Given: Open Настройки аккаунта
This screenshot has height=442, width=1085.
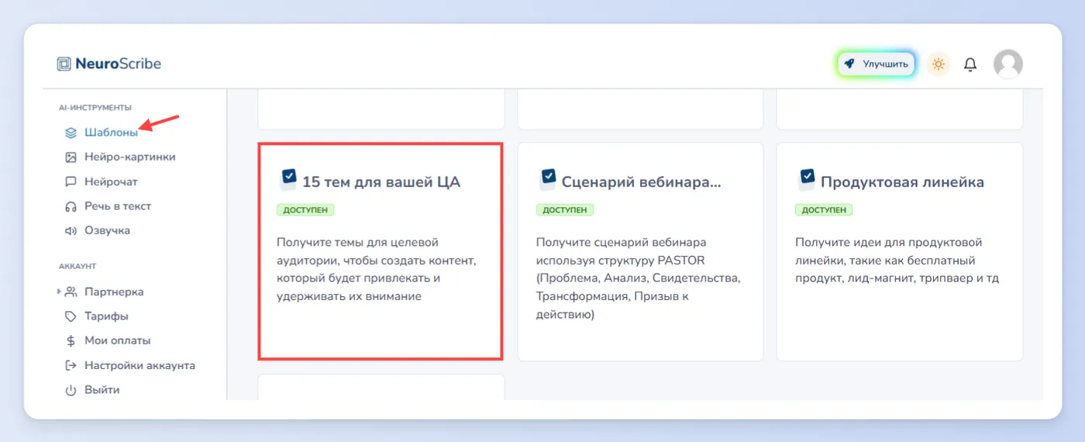Looking at the screenshot, I should tap(139, 365).
